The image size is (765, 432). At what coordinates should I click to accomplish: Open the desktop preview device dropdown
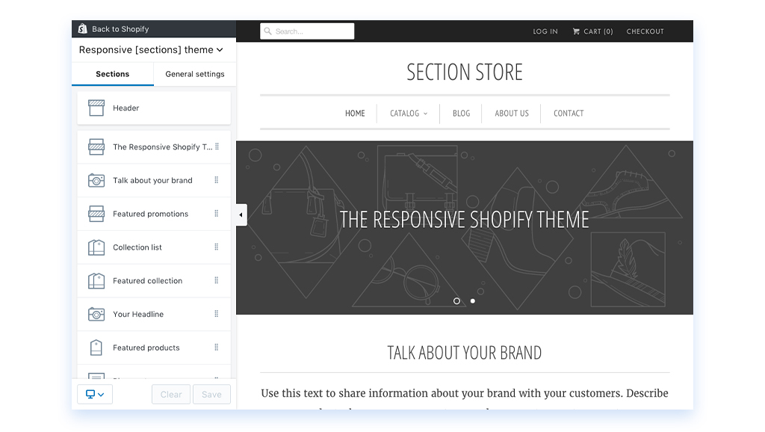[95, 394]
